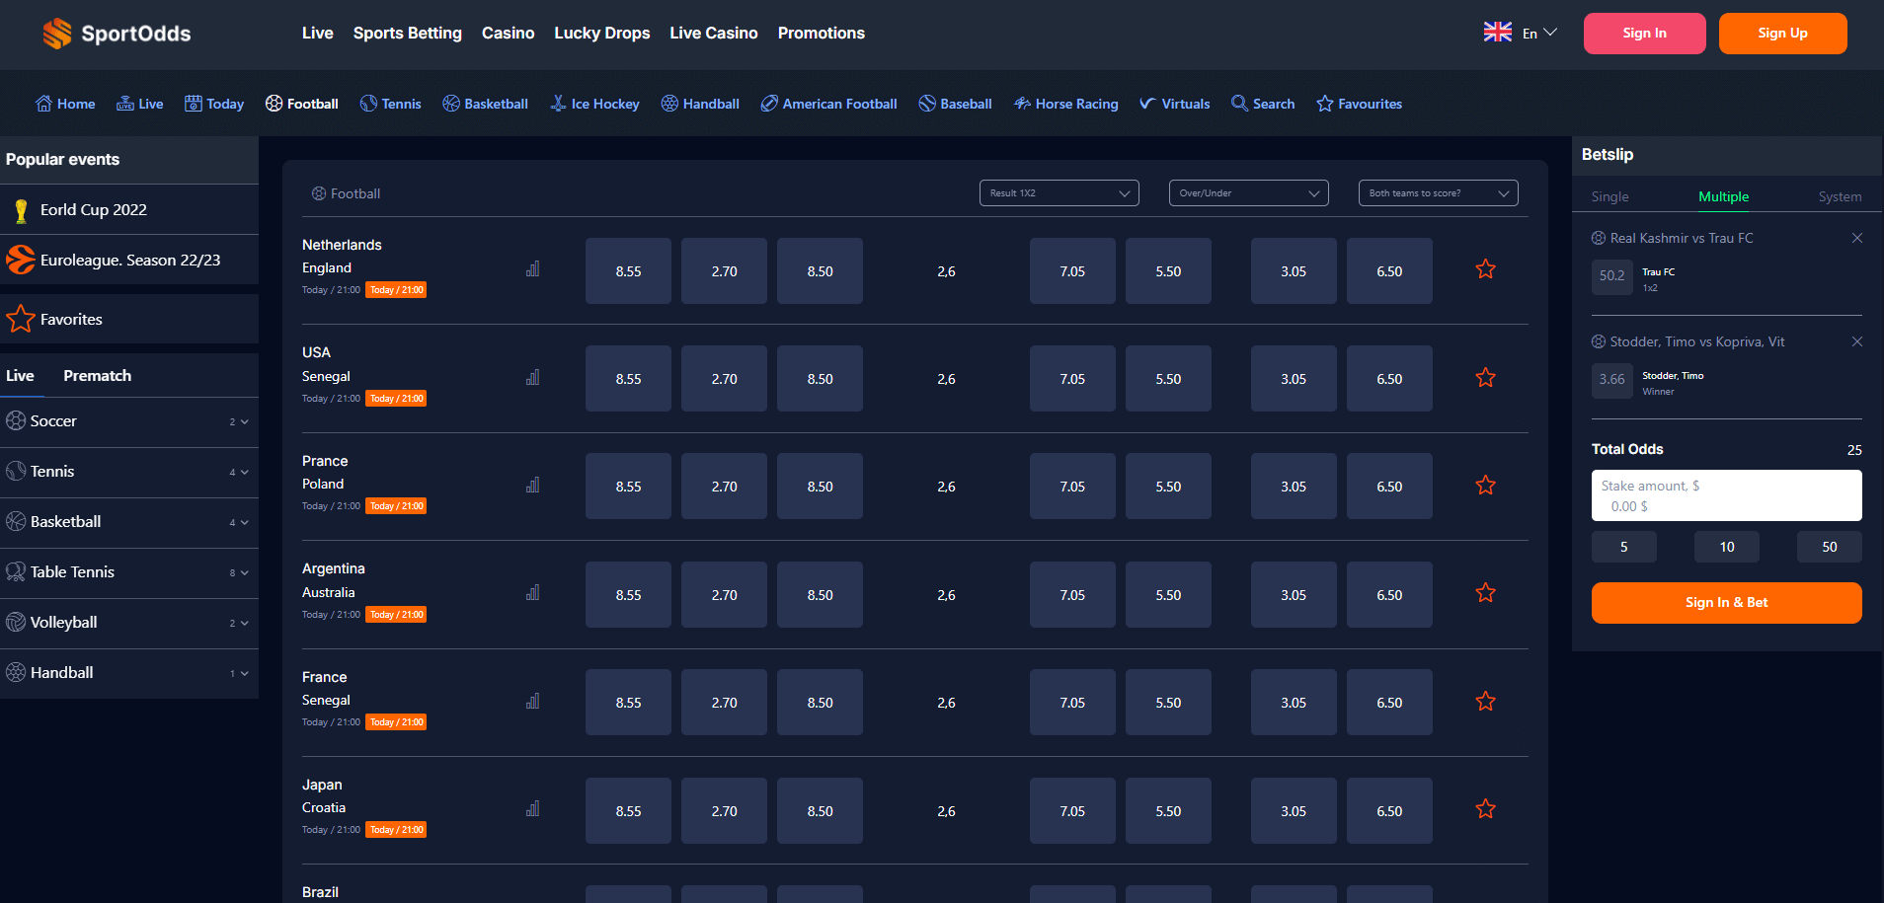Open the Both teams to score dropdown

[x=1438, y=193]
